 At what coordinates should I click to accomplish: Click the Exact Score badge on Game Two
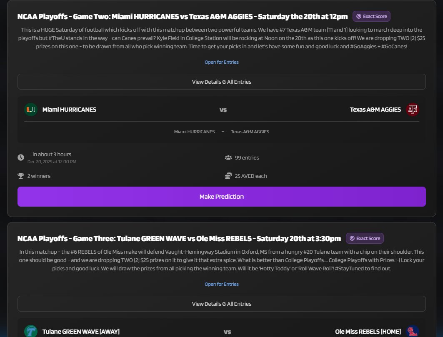tap(371, 16)
